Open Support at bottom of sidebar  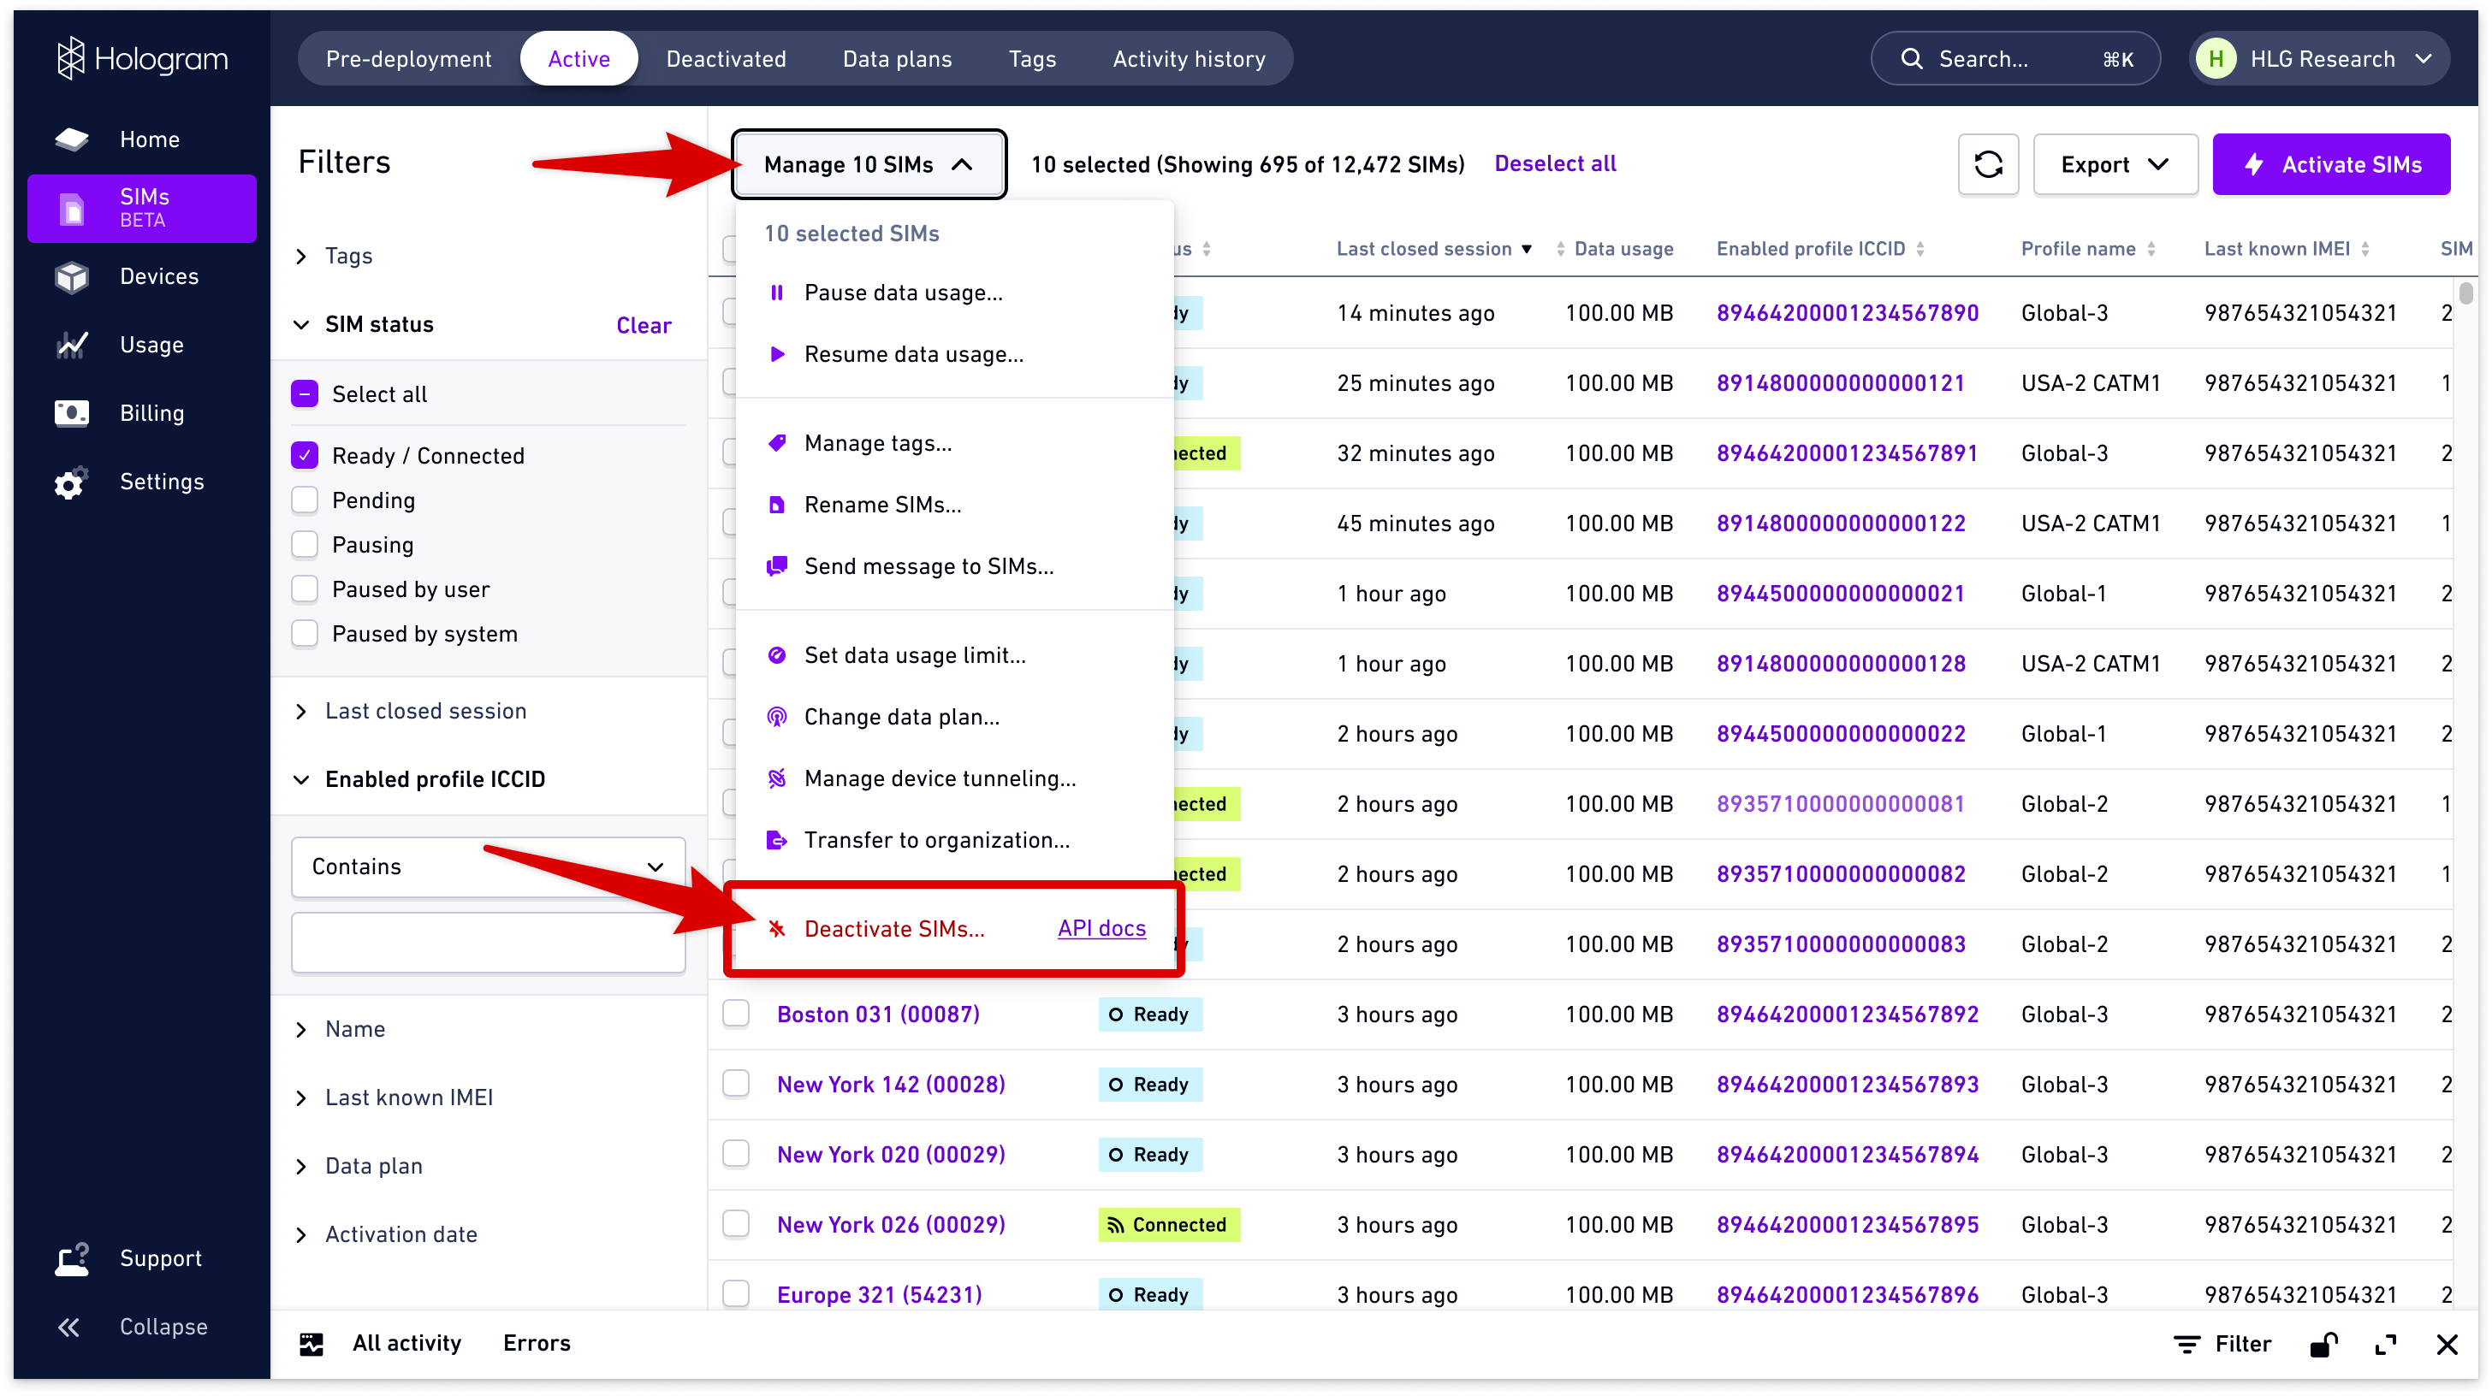coord(161,1257)
